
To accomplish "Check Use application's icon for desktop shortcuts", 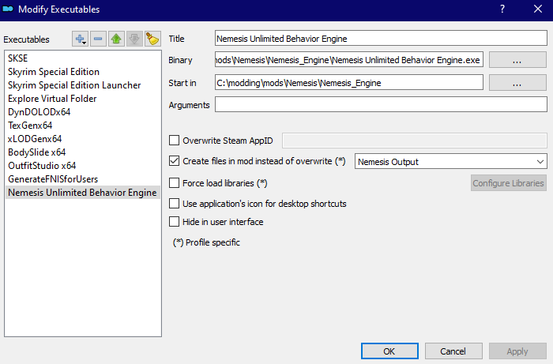I will pos(175,203).
